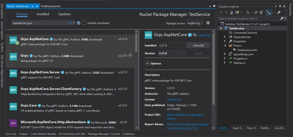The image size is (293, 137).
Task: Click the Grpc.AspNetCore.Server package icon
Action: [13, 73]
